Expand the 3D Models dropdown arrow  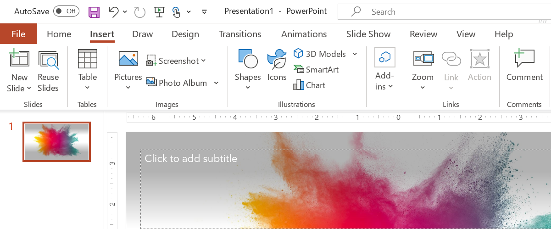click(x=355, y=54)
